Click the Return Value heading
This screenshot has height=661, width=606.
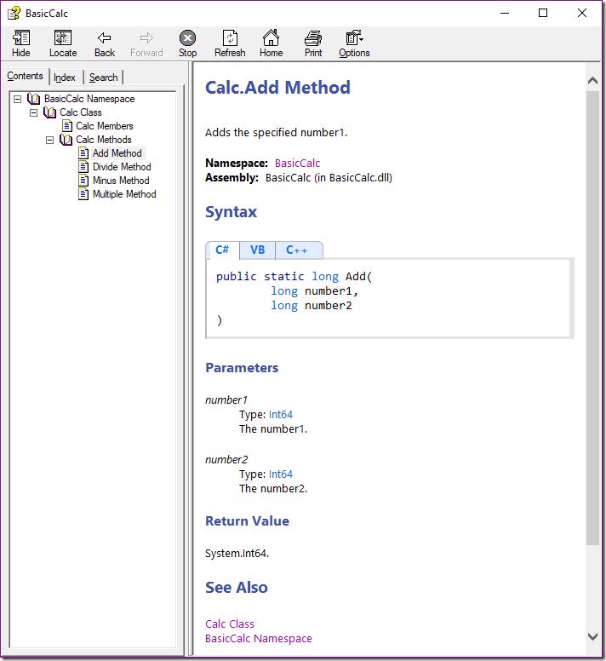[x=247, y=521]
